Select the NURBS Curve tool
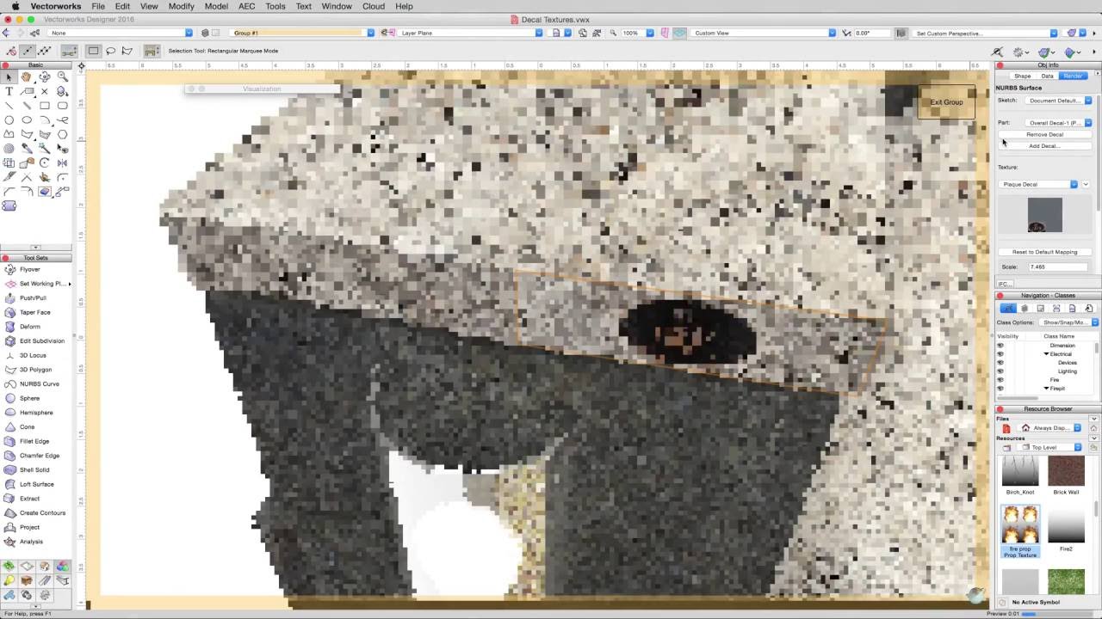1102x619 pixels. (39, 384)
